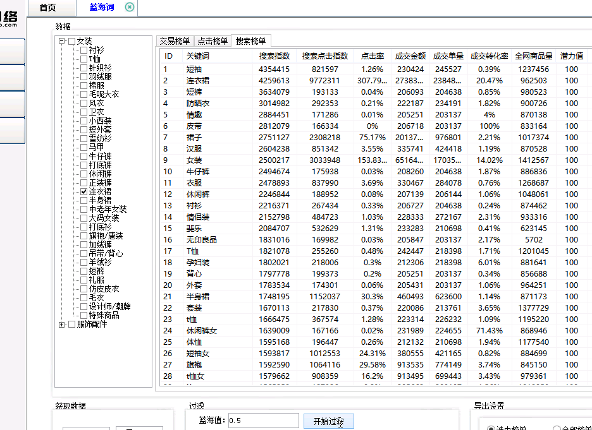
Task: Click the 5702 product count cell
Action: (x=533, y=240)
